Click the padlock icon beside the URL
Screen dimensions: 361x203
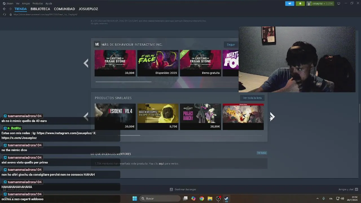[x=11, y=14]
